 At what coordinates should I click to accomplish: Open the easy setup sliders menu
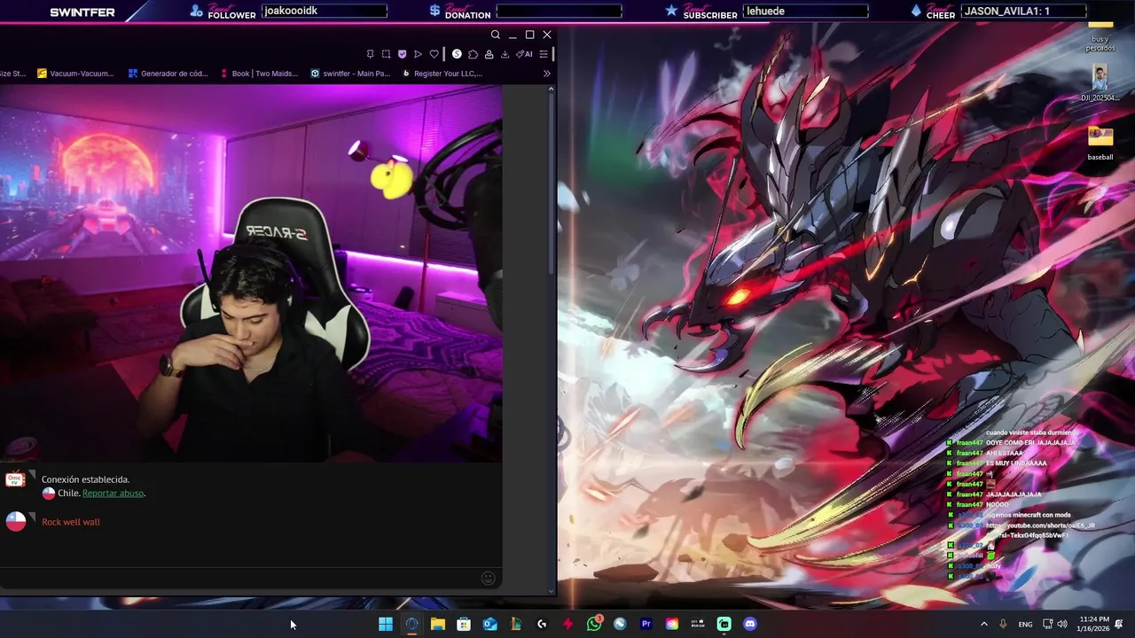point(544,54)
